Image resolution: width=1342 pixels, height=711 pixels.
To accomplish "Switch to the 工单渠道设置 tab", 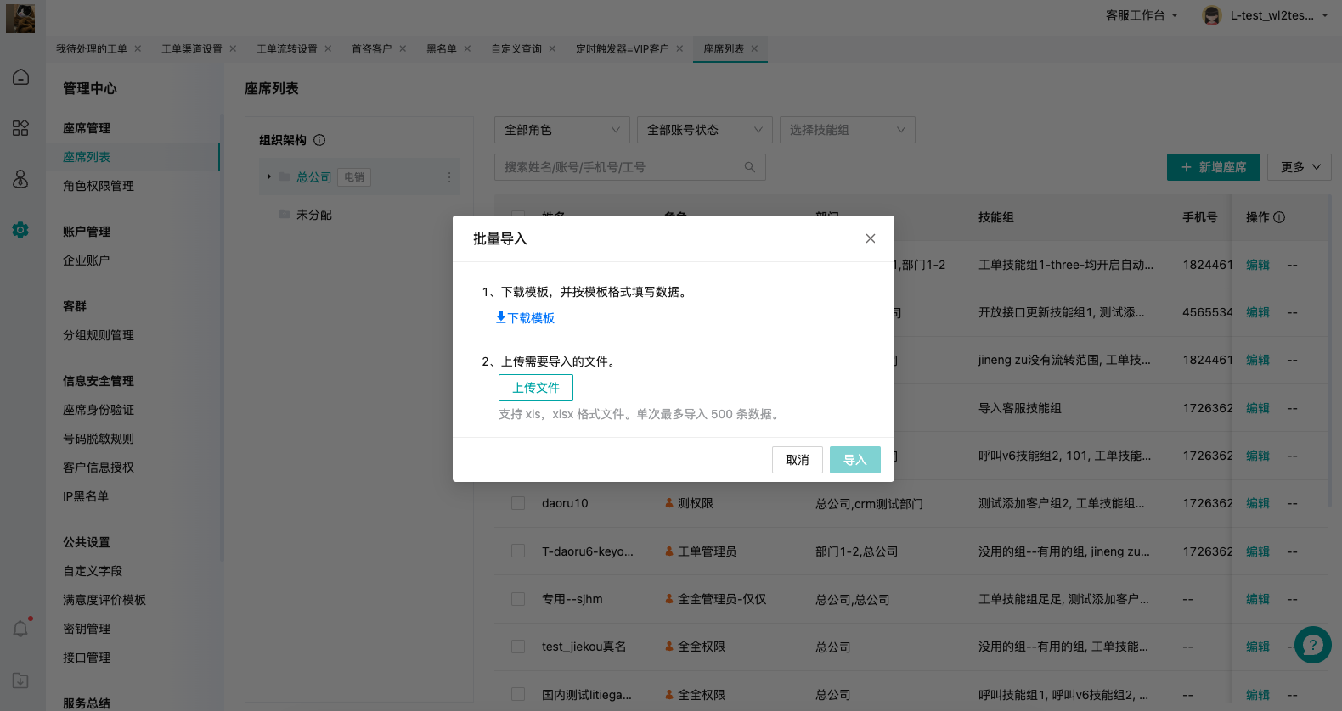I will point(192,49).
